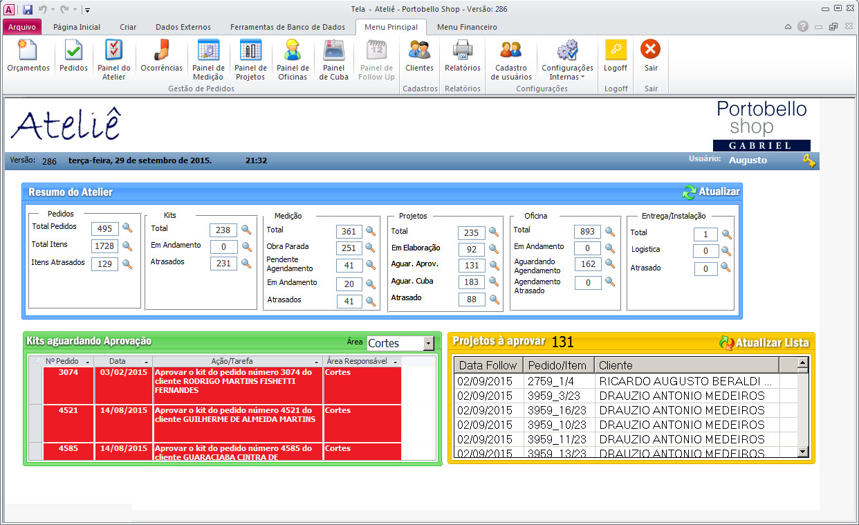The height and width of the screenshot is (525, 859).
Task: Click the save icon in quick access toolbar
Action: [27, 10]
